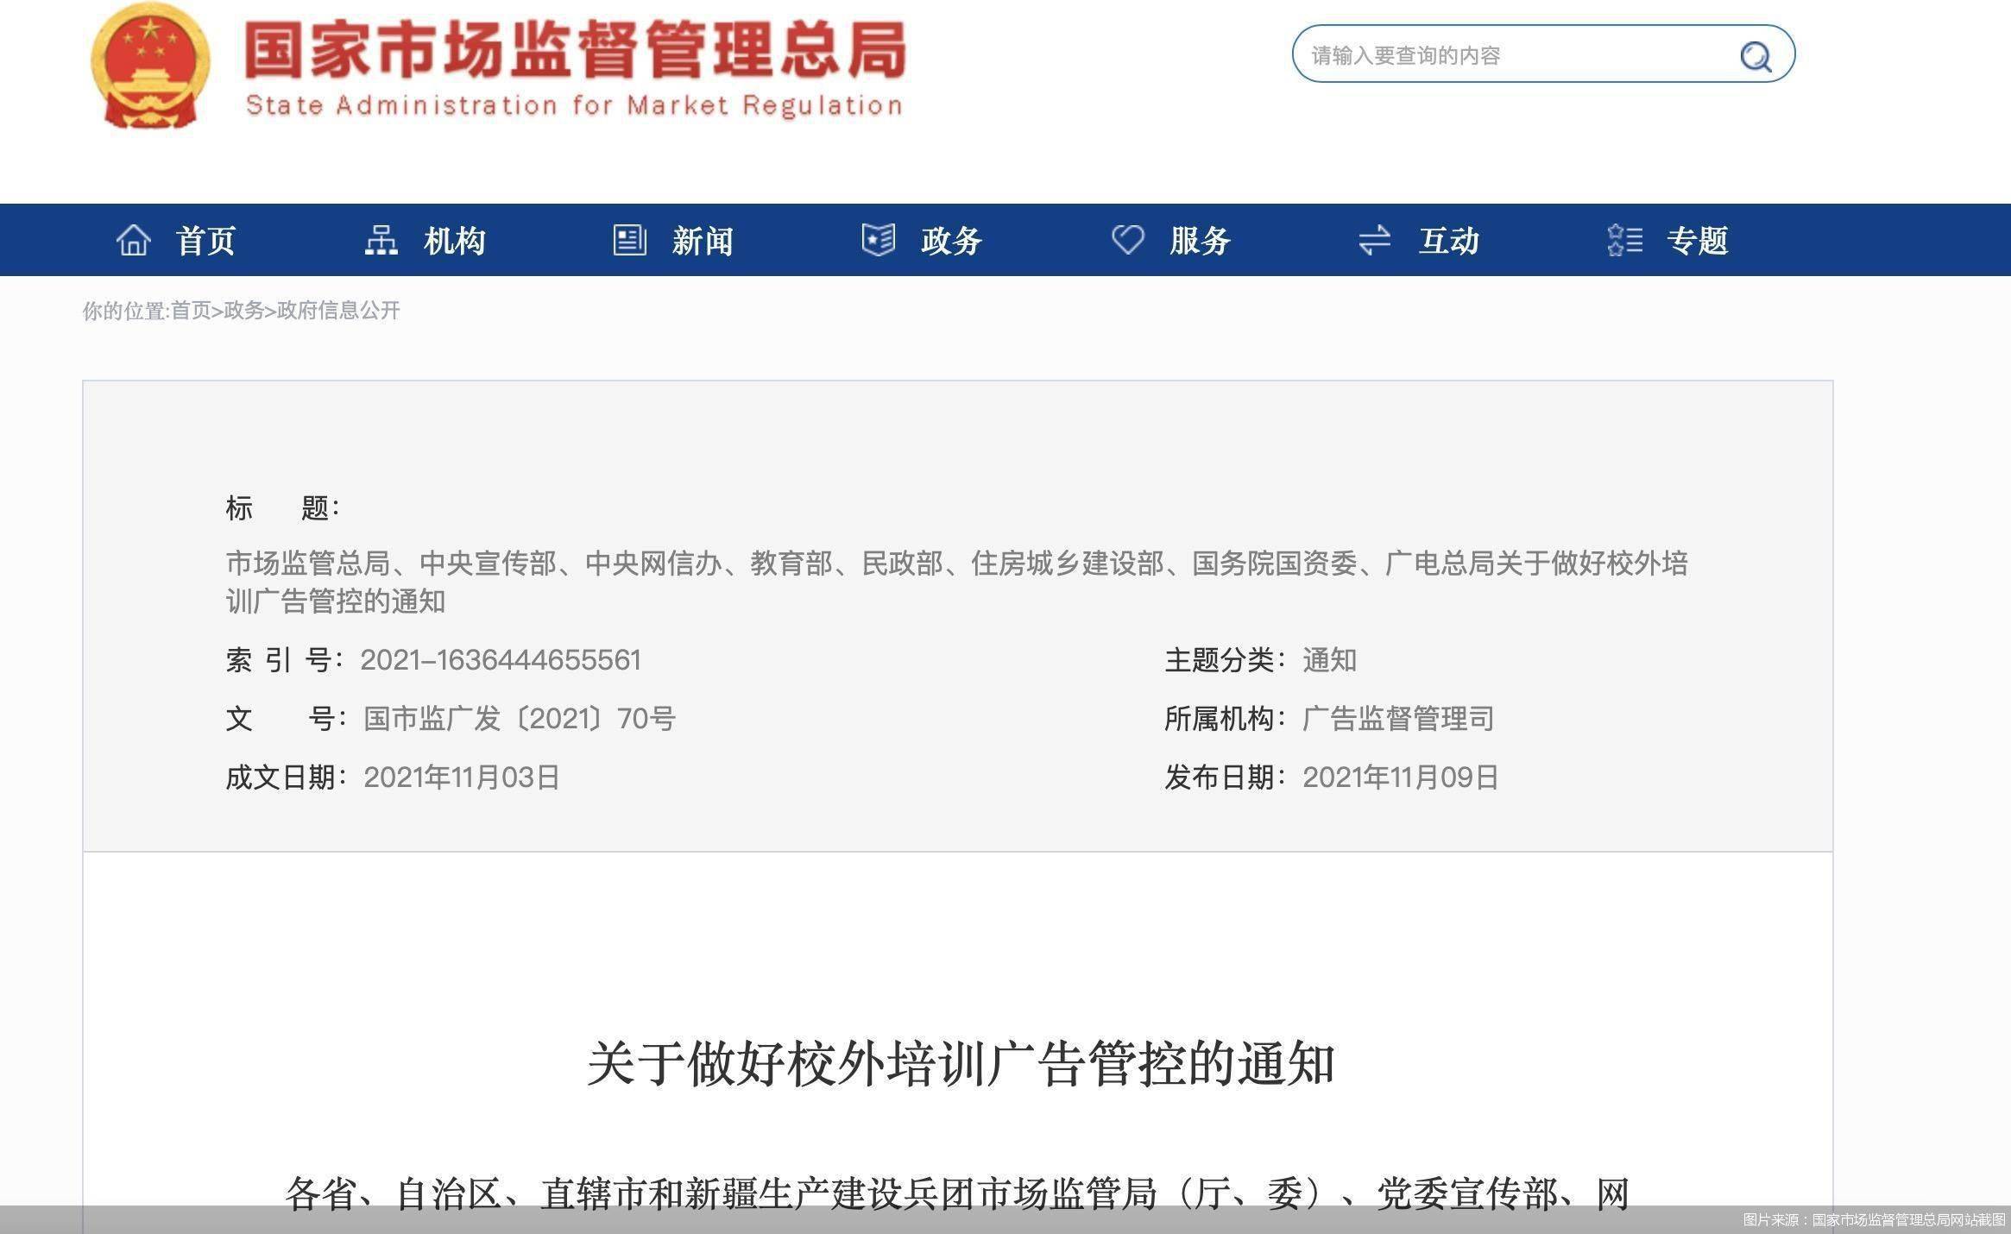Click the arrows icon beside 互动
2011x1234 pixels.
tap(1374, 240)
